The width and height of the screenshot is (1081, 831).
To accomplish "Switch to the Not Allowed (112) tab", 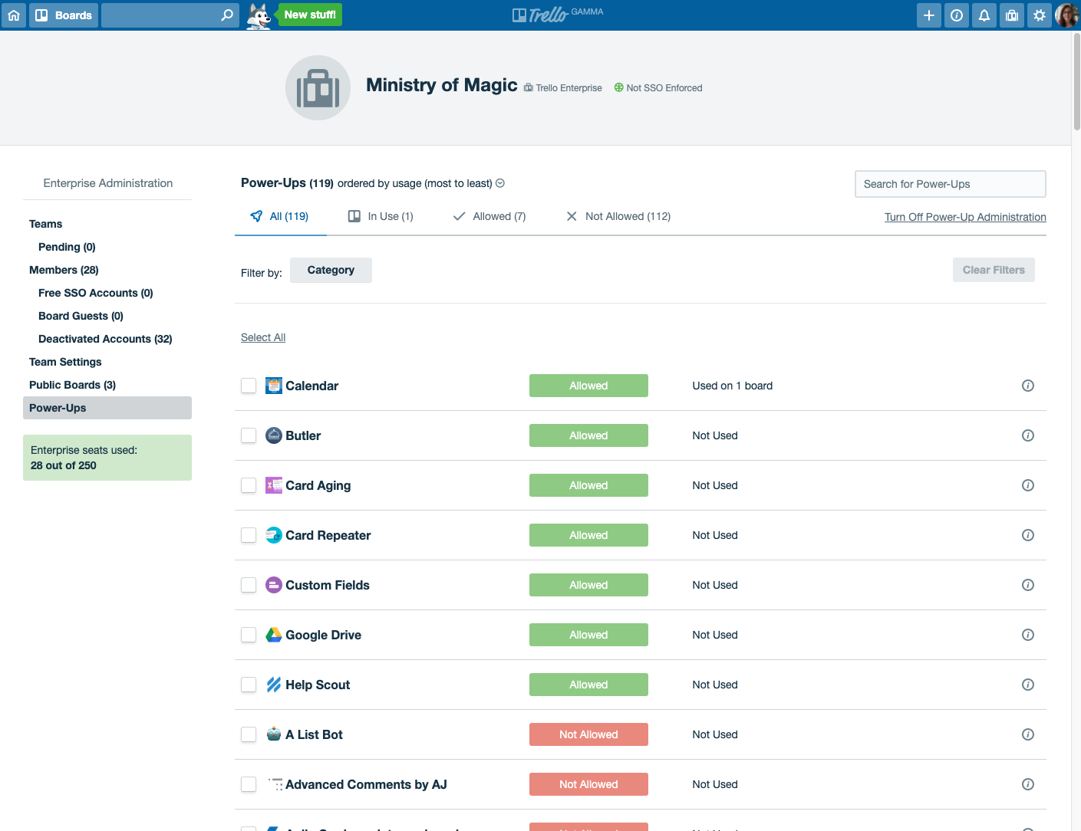I will (618, 217).
